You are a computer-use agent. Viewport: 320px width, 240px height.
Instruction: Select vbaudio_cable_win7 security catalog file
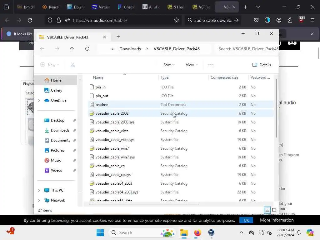pos(181,148)
